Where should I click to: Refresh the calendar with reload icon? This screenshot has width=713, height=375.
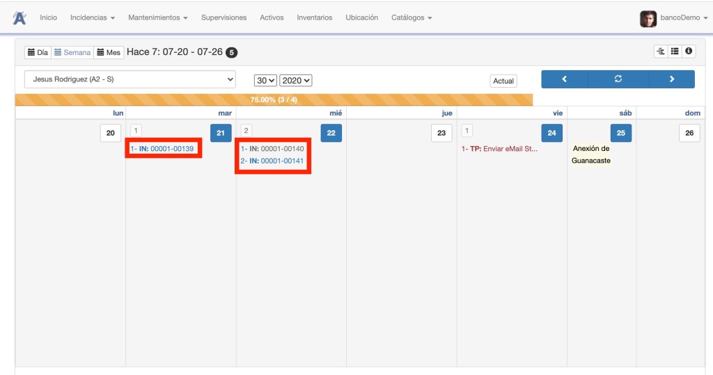[x=618, y=79]
